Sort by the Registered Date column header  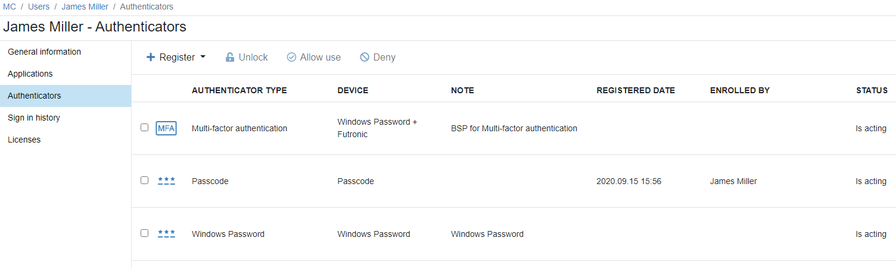tap(635, 90)
